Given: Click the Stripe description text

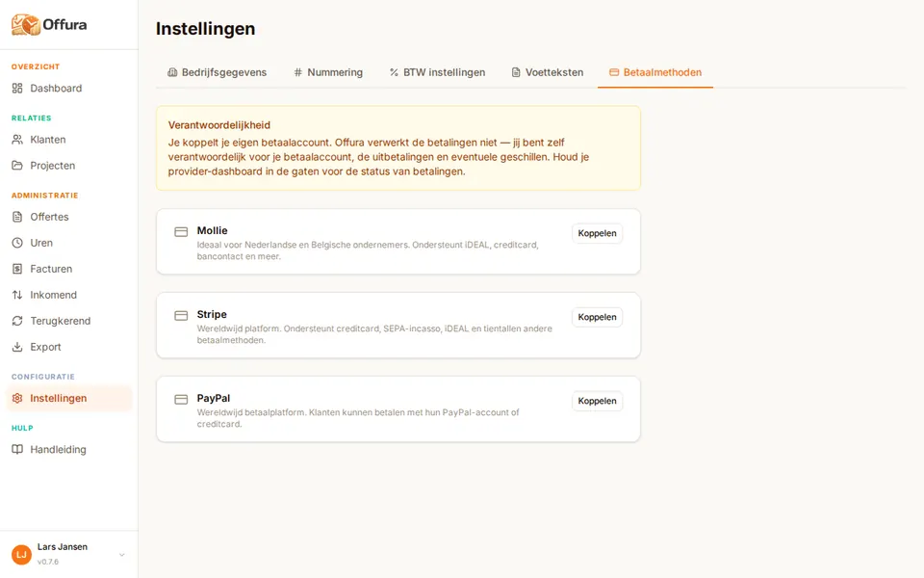Looking at the screenshot, I should (x=374, y=334).
